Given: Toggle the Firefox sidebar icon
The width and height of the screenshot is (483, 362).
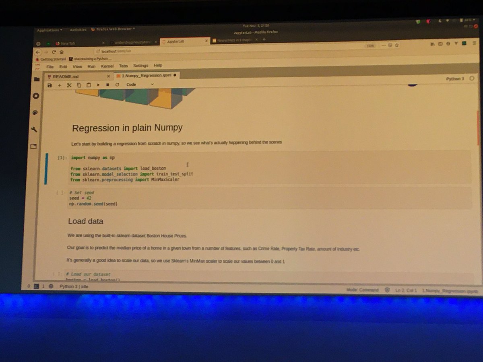Looking at the screenshot, I should [440, 43].
